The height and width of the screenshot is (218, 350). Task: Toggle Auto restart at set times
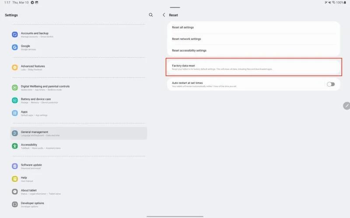(x=331, y=84)
